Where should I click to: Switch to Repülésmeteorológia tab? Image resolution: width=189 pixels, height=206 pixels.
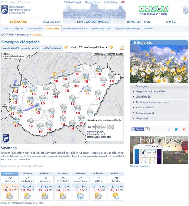coord(127,29)
